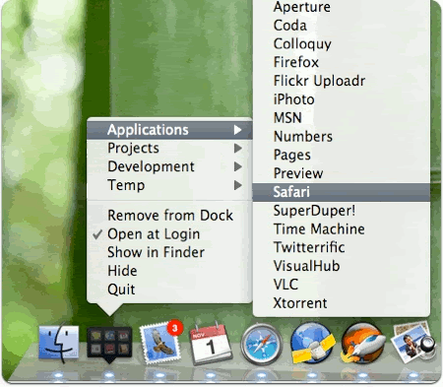Launch iPhoto from the submenu

pyautogui.click(x=342, y=99)
